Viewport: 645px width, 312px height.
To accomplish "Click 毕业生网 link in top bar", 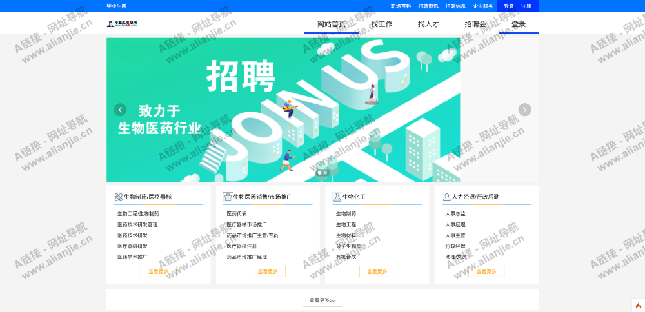I will tap(116, 6).
